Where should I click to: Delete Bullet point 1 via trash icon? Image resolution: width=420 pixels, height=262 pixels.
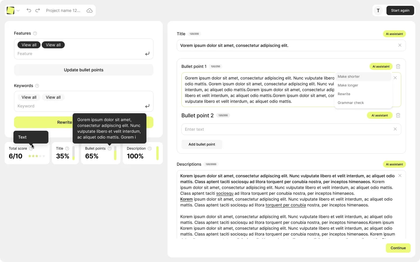(398, 66)
